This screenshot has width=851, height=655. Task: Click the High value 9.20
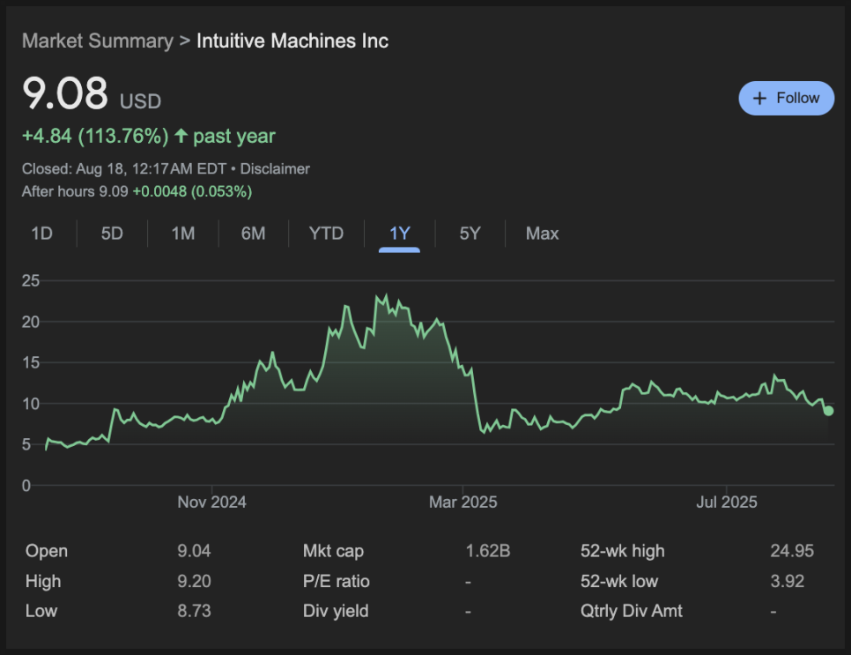pos(194,581)
